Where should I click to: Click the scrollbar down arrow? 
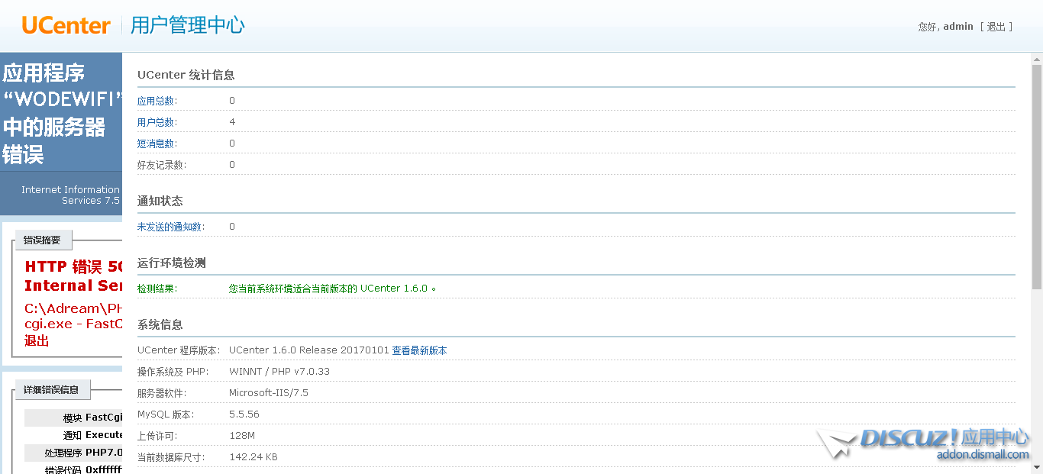[1036, 467]
